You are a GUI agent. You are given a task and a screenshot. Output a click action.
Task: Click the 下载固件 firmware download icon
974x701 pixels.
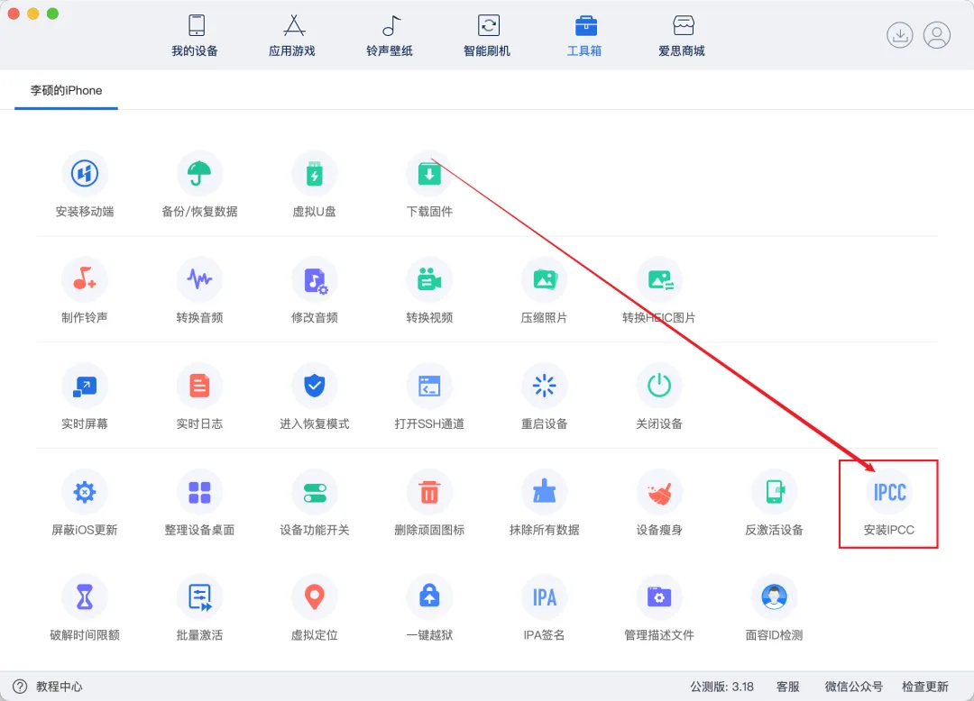(429, 174)
